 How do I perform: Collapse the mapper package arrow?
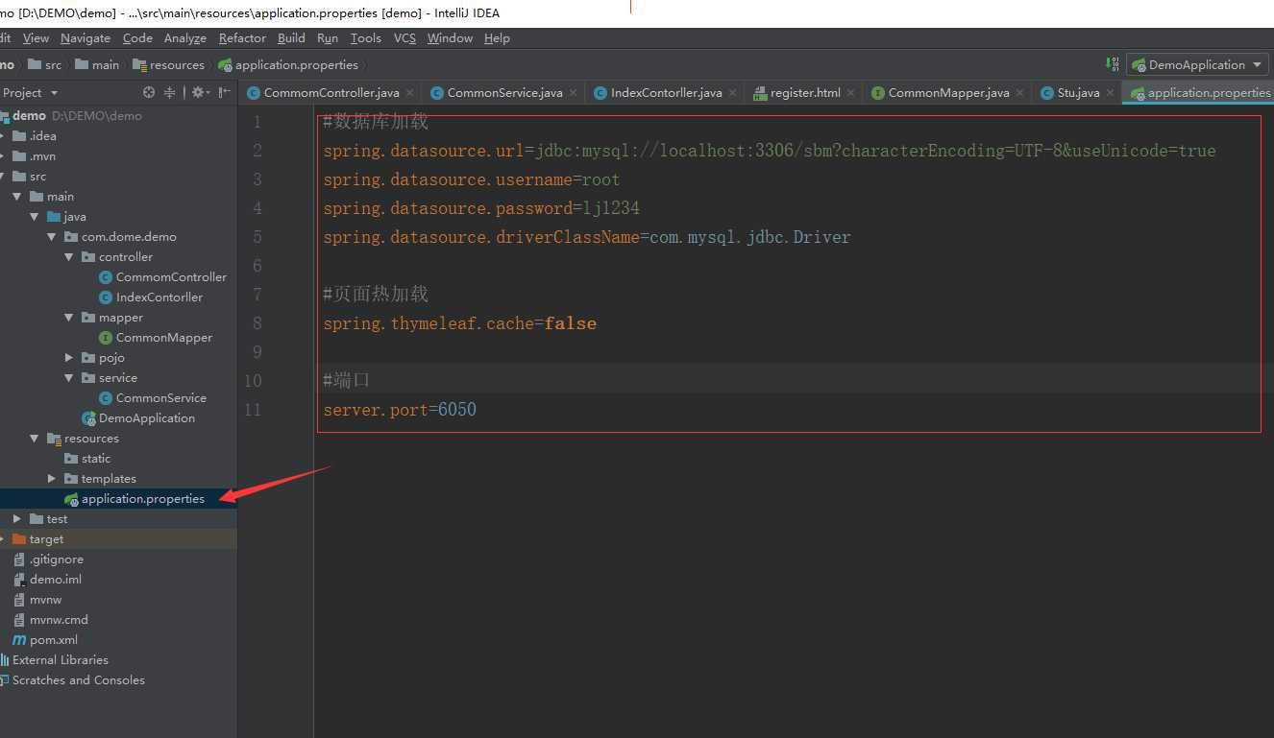pyautogui.click(x=68, y=318)
